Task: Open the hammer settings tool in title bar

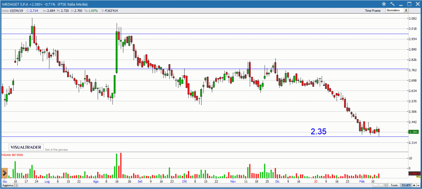Action: 392,4
